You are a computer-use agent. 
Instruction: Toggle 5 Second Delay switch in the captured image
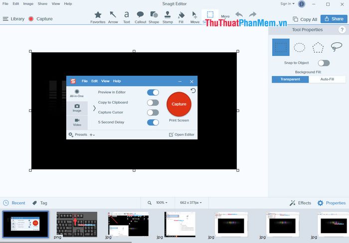[x=153, y=122]
